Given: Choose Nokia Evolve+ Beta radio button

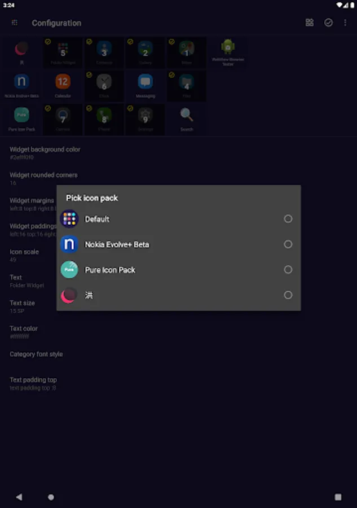Looking at the screenshot, I should tap(288, 244).
